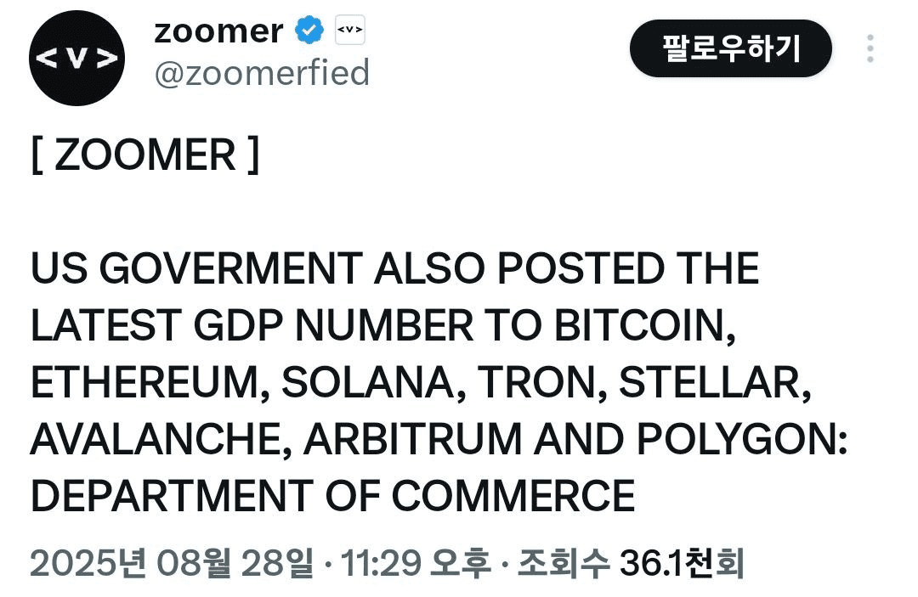Click the 11:29 오후 timestamp
918x597 pixels.
[x=415, y=564]
